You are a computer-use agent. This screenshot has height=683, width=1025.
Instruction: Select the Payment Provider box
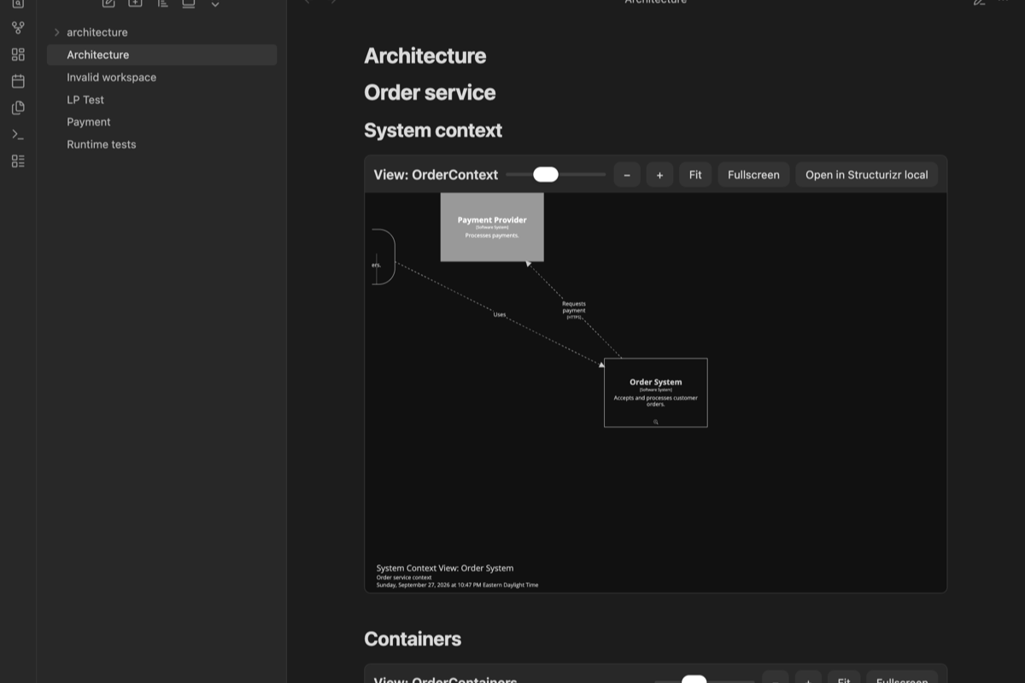click(492, 226)
